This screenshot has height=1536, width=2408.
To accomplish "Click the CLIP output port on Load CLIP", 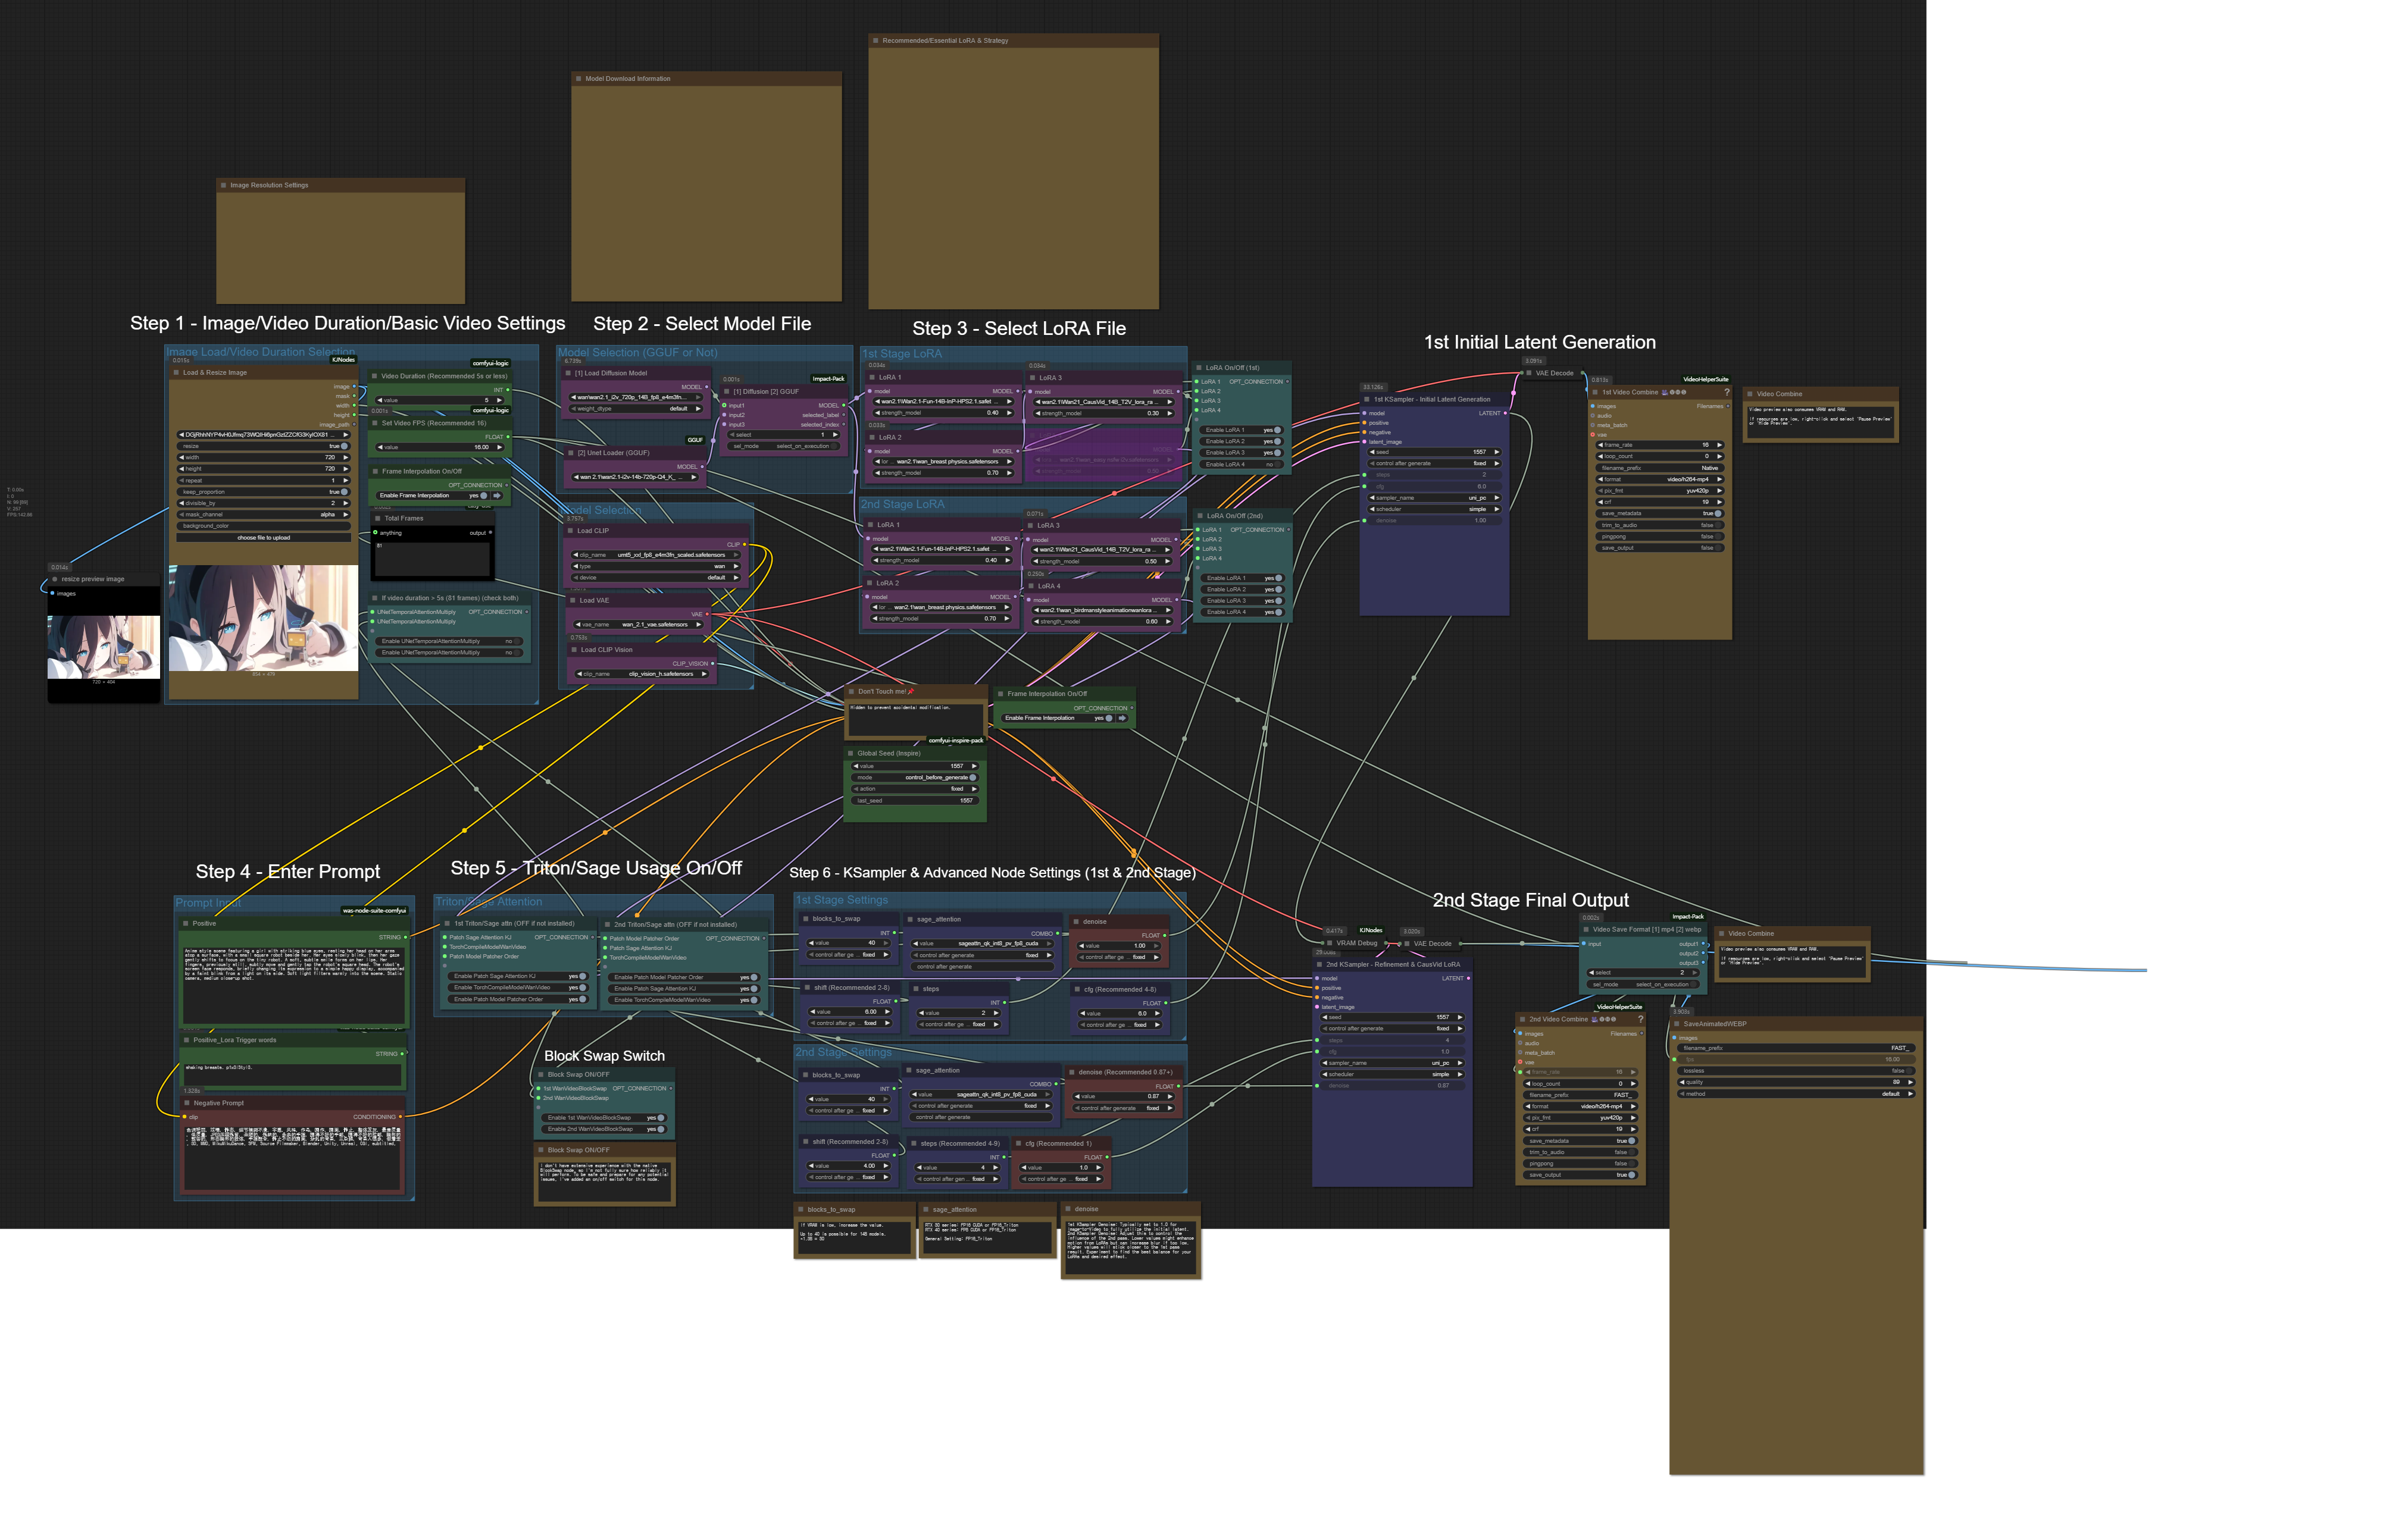I will point(744,545).
